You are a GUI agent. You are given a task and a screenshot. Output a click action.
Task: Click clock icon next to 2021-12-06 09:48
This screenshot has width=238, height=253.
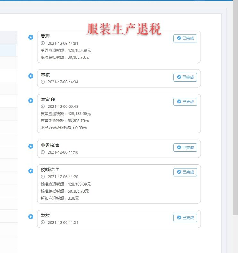pos(42,106)
